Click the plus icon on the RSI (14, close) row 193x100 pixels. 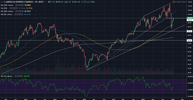tap(20, 76)
